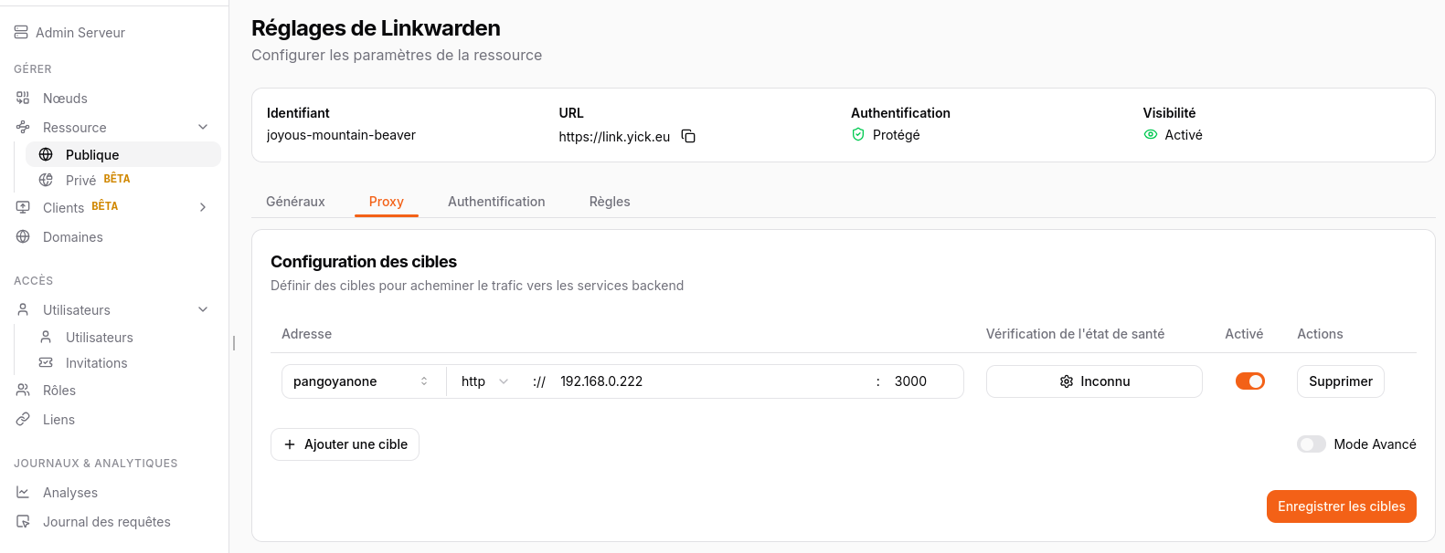Copy the link.yick.eu URL with copy icon
The width and height of the screenshot is (1445, 553).
click(x=688, y=137)
